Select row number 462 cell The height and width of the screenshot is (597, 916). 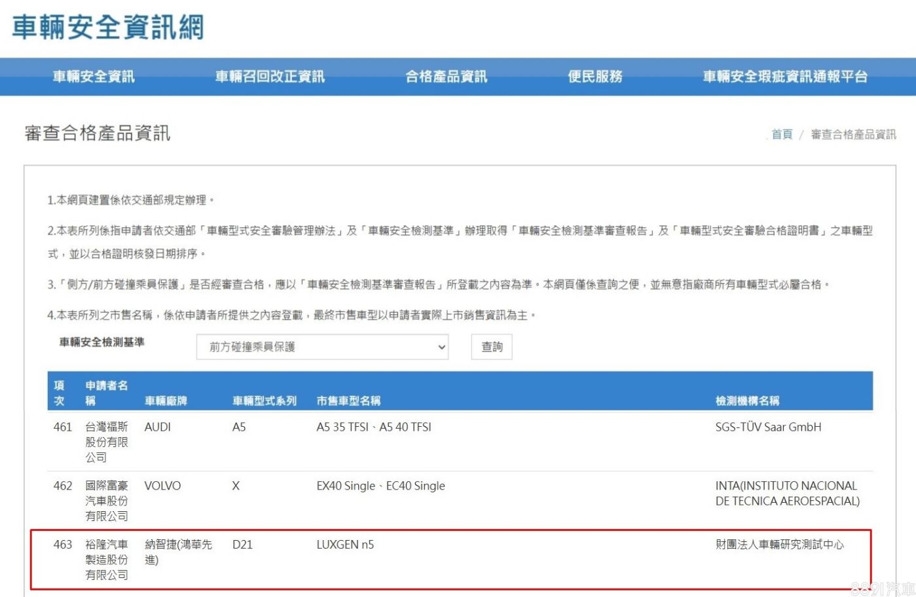pyautogui.click(x=63, y=486)
